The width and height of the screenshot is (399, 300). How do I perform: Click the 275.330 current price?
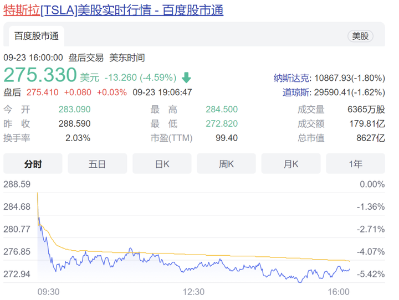40,75
